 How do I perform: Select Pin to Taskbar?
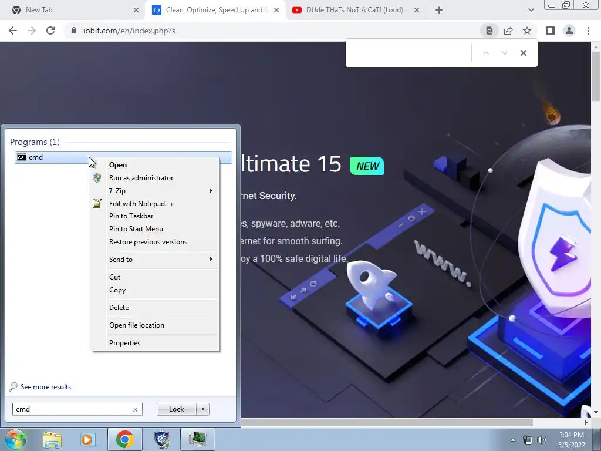click(x=131, y=216)
